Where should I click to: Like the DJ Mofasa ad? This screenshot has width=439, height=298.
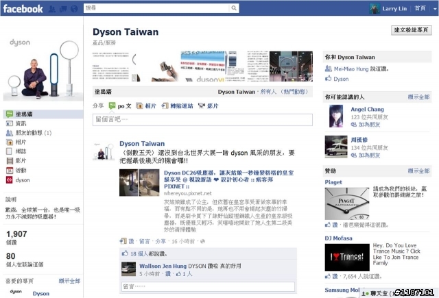(335, 277)
